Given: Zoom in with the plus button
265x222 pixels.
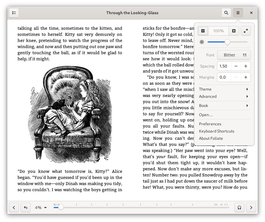Looking at the screenshot, I should 234,31.
